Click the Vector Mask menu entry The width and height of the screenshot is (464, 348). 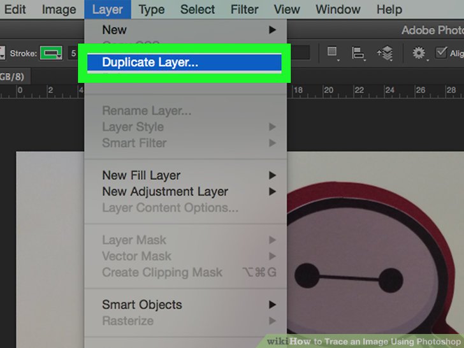pos(185,256)
